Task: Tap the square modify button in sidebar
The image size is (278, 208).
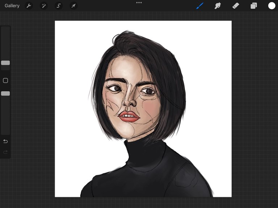Action: click(5, 81)
